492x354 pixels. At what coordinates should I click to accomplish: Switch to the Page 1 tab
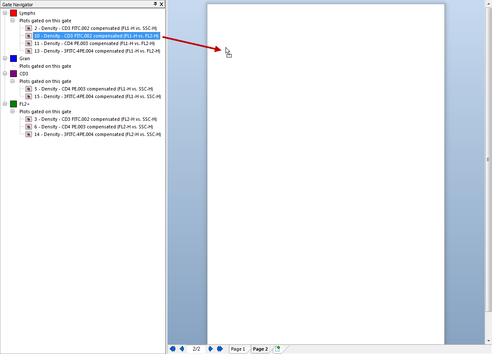[x=238, y=349]
